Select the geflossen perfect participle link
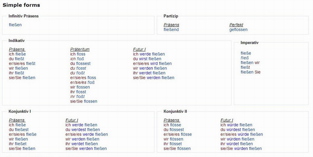The width and height of the screenshot is (313, 157). pos(238,30)
